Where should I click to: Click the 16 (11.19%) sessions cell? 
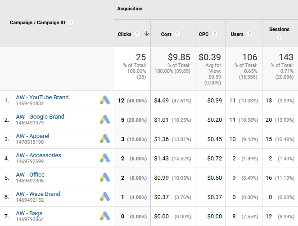(280, 178)
